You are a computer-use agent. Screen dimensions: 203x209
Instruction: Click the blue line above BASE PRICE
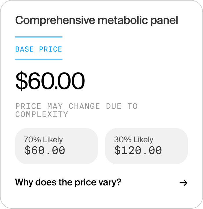[39, 37]
